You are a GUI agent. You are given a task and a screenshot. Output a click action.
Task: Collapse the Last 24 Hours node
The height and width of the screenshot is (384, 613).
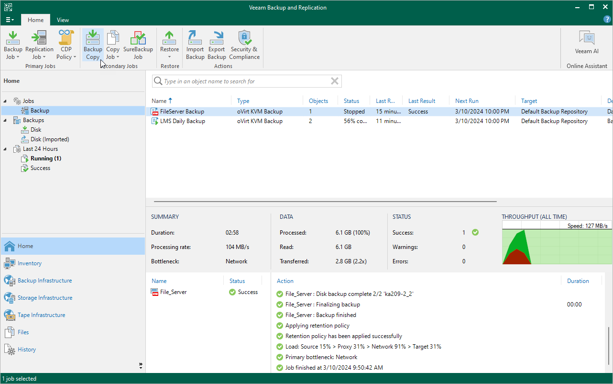point(6,149)
